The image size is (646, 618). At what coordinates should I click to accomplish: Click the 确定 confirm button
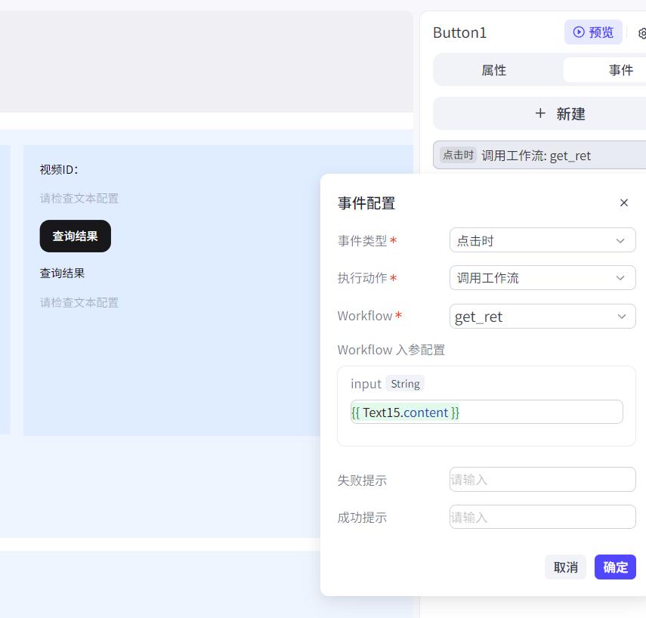click(615, 567)
